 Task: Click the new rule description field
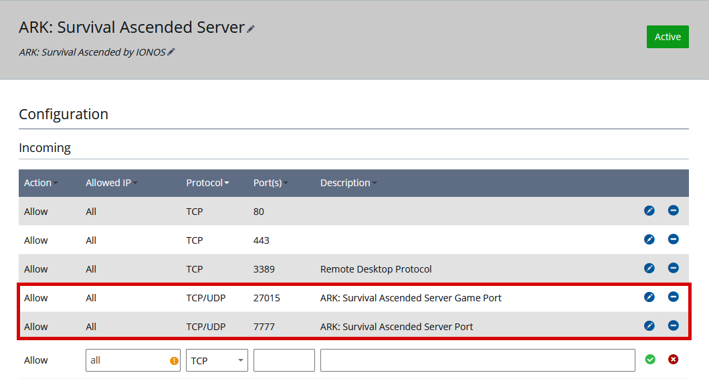[477, 360]
